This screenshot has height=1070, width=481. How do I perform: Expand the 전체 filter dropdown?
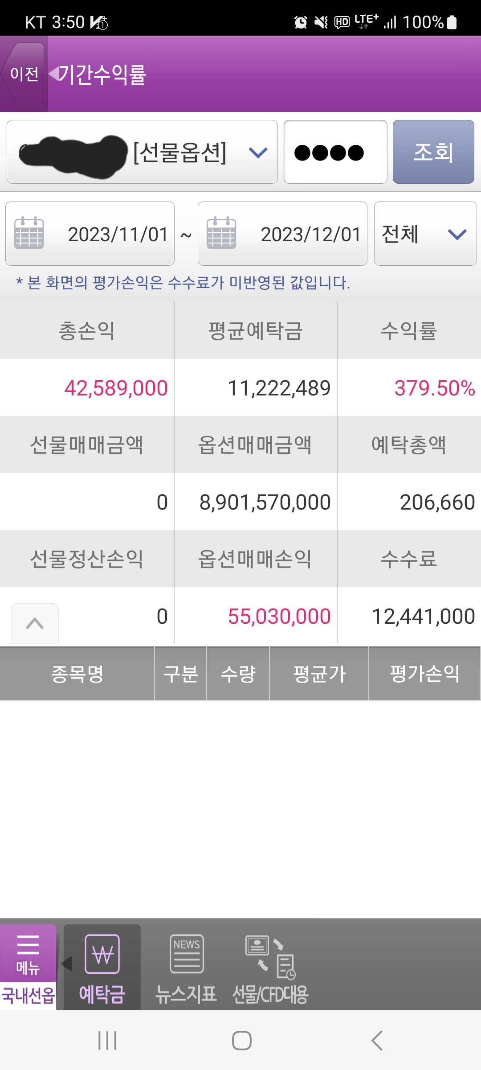[425, 234]
